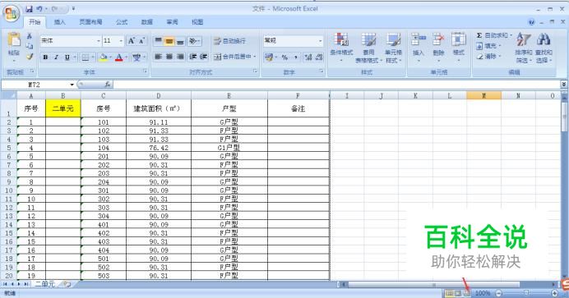Set top vertical alignment
569x298 pixels.
point(158,41)
